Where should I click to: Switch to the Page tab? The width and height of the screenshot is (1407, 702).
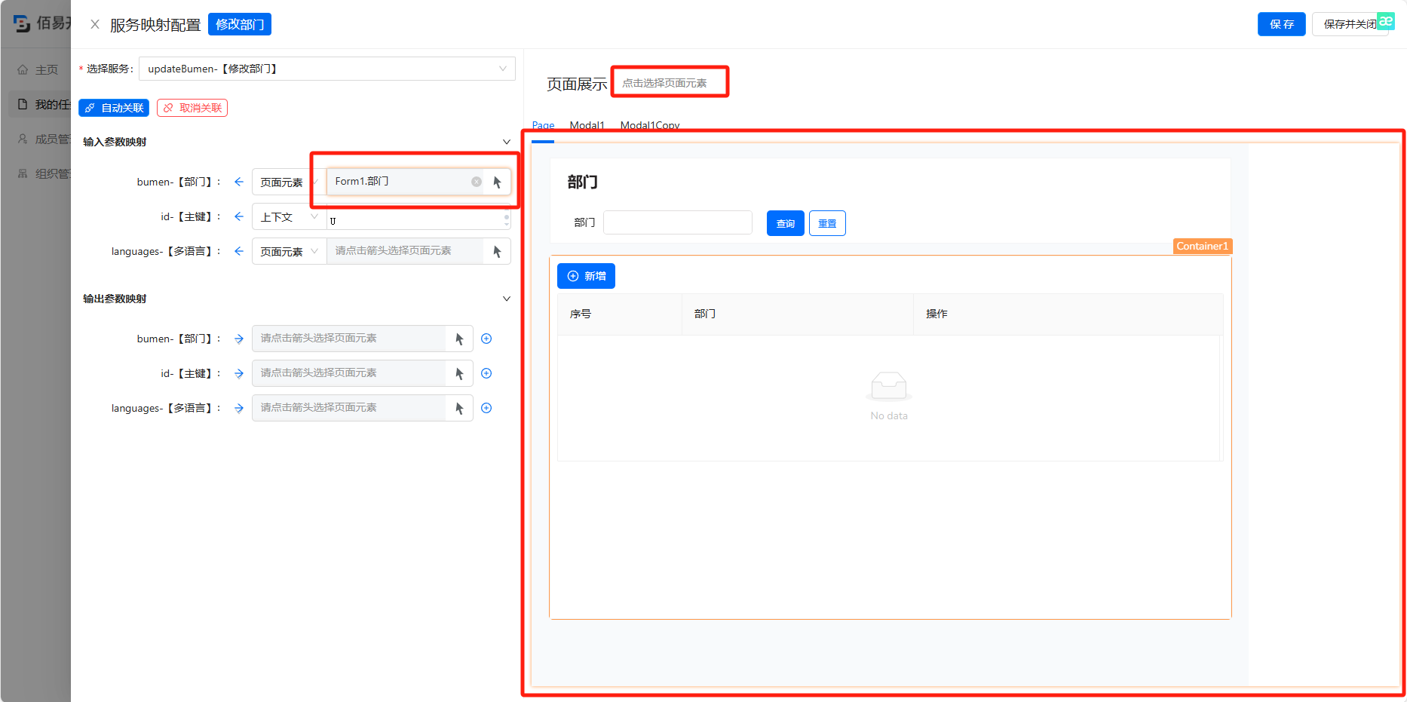[x=543, y=125]
